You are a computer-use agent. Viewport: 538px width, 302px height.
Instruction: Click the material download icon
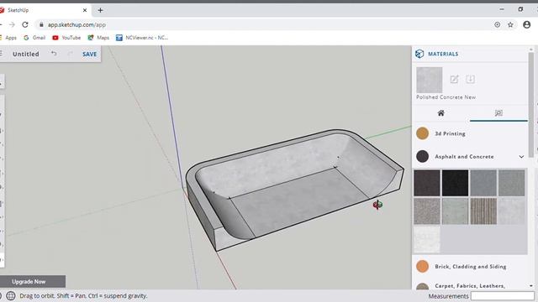pyautogui.click(x=471, y=79)
